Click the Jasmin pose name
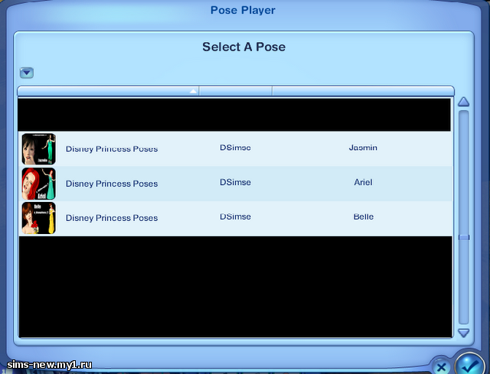The width and height of the screenshot is (490, 374). [363, 148]
